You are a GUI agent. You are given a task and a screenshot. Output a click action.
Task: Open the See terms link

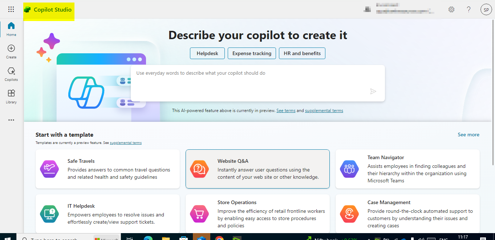[286, 111]
